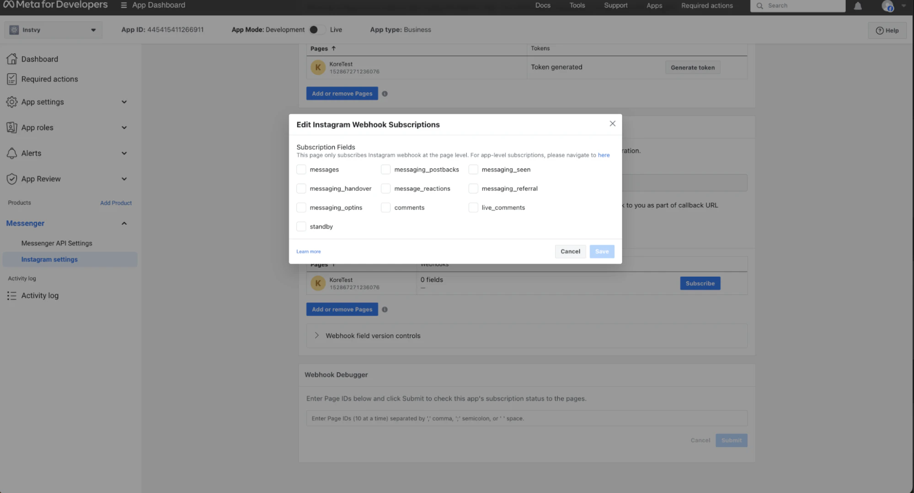
Task: Open notifications bell in top bar
Action: (x=858, y=6)
